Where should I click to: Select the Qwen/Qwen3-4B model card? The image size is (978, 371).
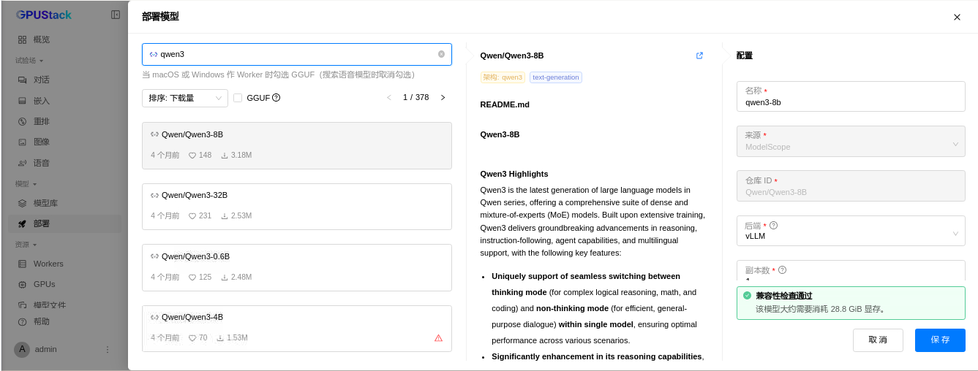297,329
